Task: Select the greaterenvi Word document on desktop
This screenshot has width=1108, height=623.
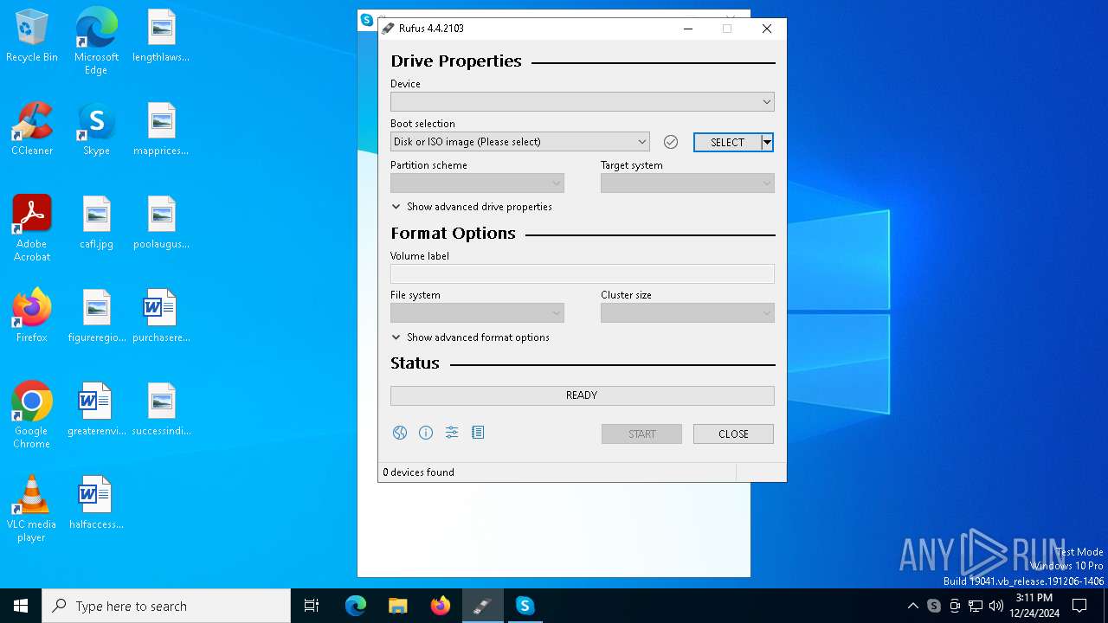Action: coord(96,410)
